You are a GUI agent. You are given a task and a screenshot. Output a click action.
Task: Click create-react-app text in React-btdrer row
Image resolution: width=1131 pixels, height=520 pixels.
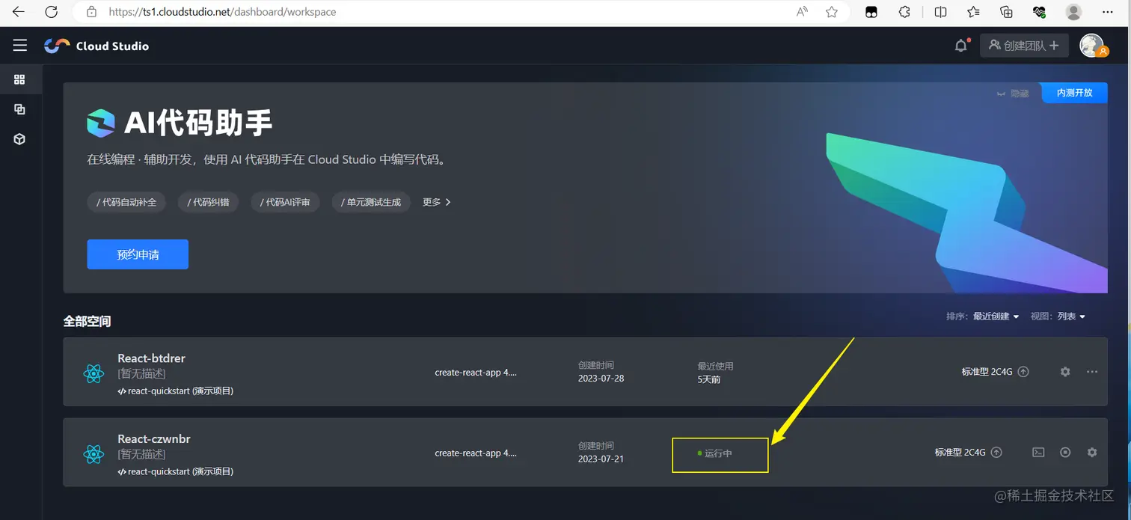pyautogui.click(x=476, y=372)
